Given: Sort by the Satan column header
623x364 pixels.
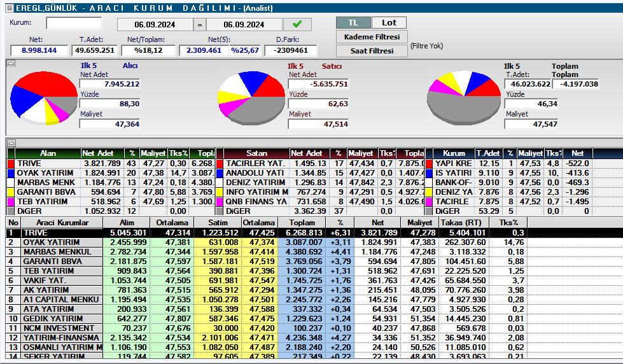Looking at the screenshot, I should coord(256,153).
